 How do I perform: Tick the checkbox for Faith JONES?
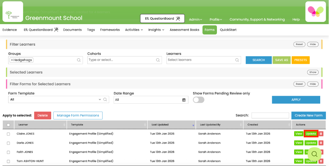8,152
